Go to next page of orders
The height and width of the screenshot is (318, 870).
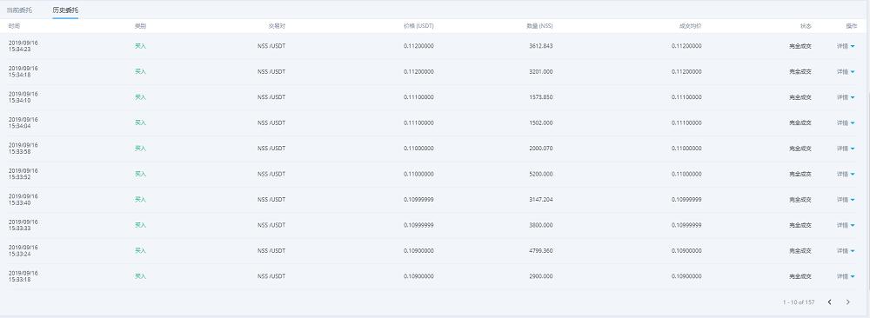coord(847,302)
